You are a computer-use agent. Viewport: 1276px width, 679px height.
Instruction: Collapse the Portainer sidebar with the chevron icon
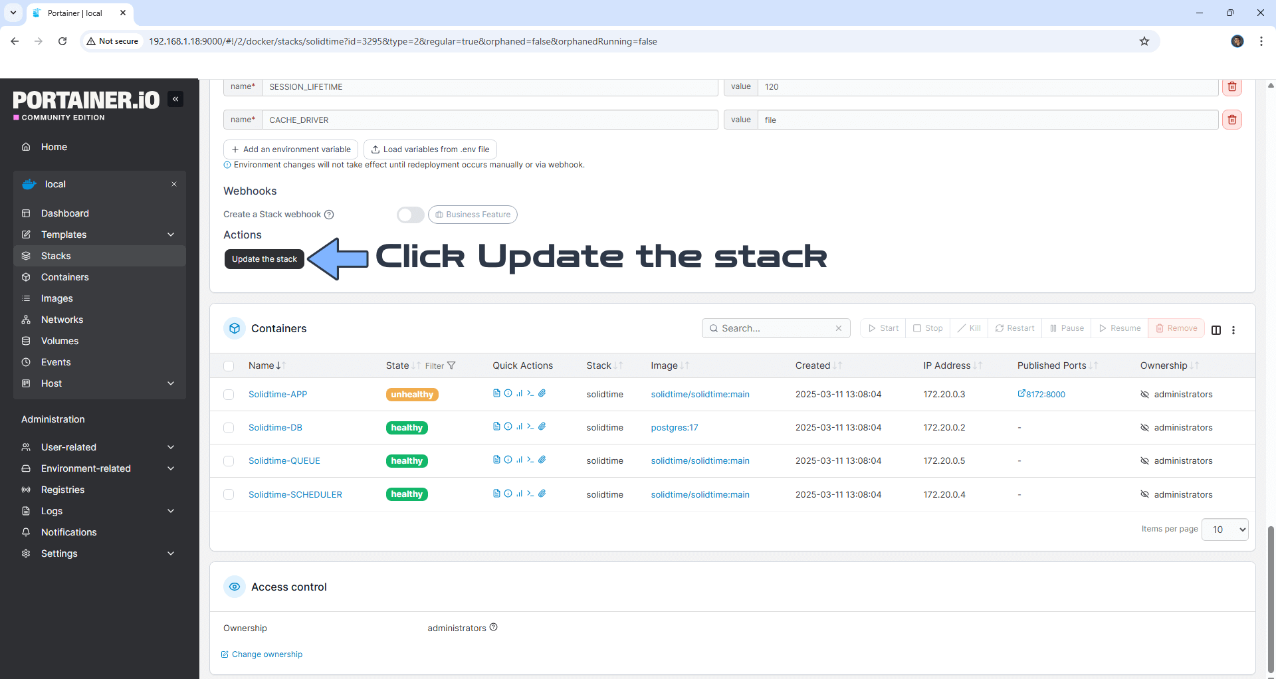point(175,99)
